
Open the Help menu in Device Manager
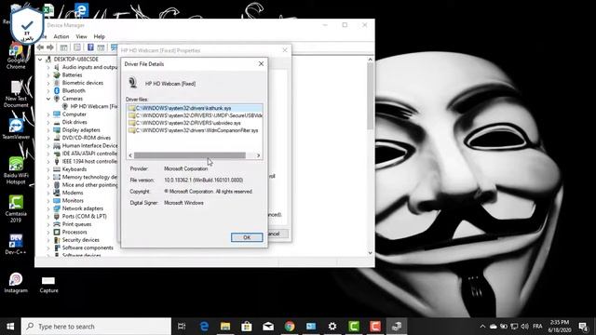[x=100, y=36]
